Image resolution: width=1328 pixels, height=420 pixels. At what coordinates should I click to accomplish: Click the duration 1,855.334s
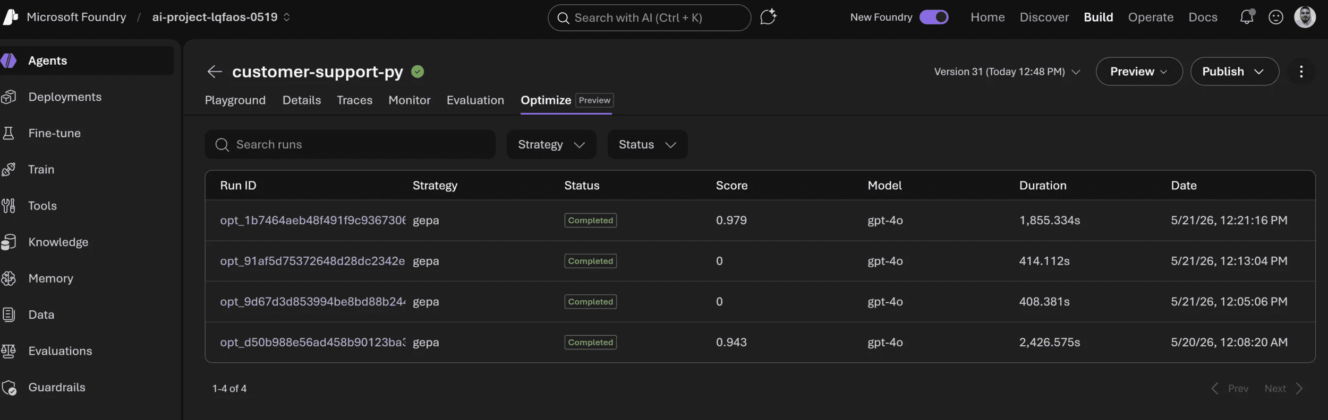click(1049, 221)
